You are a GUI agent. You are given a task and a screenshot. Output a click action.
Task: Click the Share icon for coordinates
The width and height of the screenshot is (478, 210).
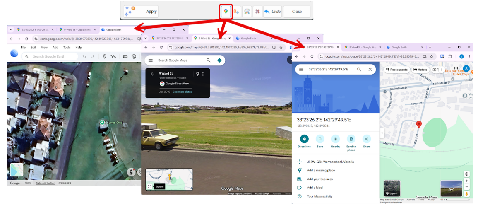pos(367,139)
